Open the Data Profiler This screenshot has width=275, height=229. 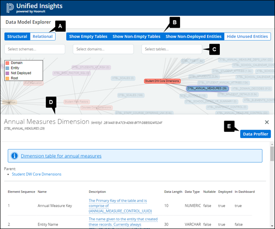[x=256, y=134]
